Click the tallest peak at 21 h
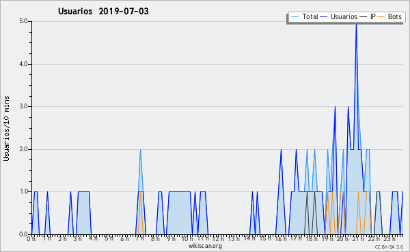This screenshot has height=252, width=410. pos(356,25)
